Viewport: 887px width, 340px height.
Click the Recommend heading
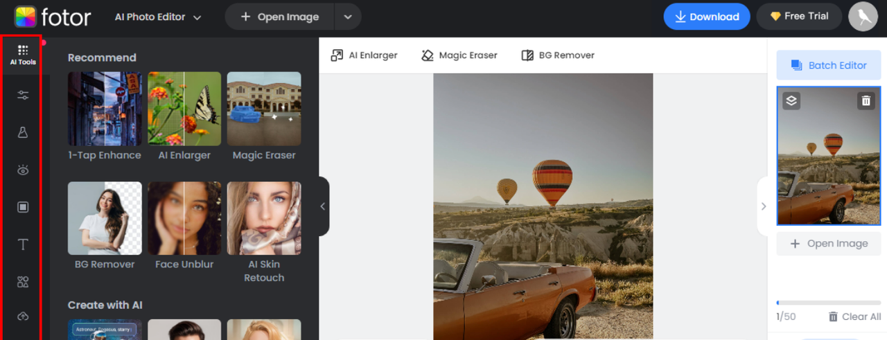[102, 57]
